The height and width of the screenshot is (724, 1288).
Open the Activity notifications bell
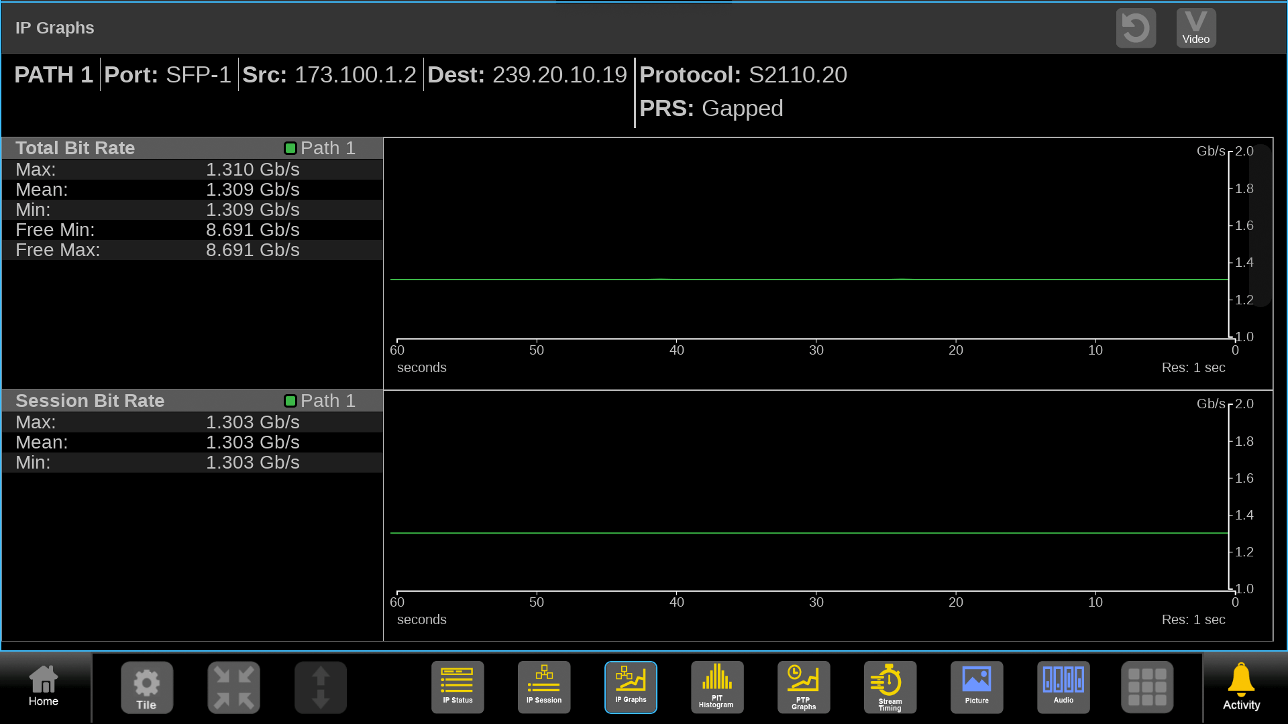(x=1241, y=687)
